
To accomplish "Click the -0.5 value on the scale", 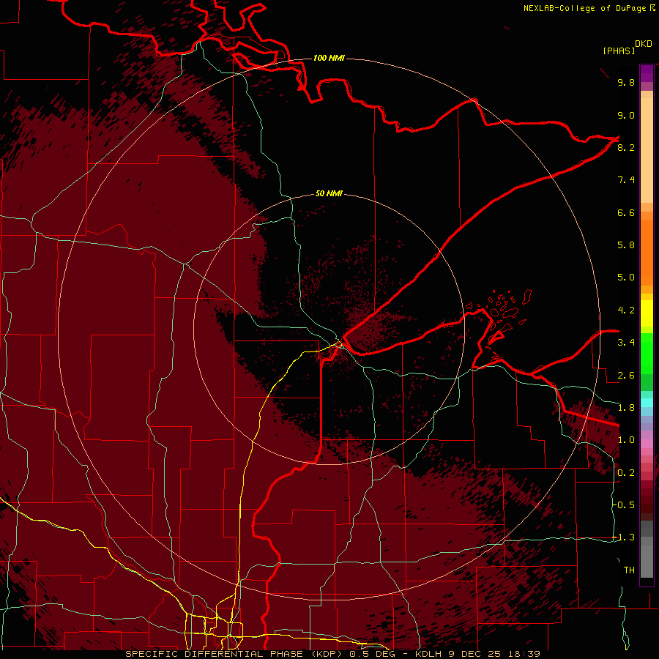I will [x=625, y=505].
